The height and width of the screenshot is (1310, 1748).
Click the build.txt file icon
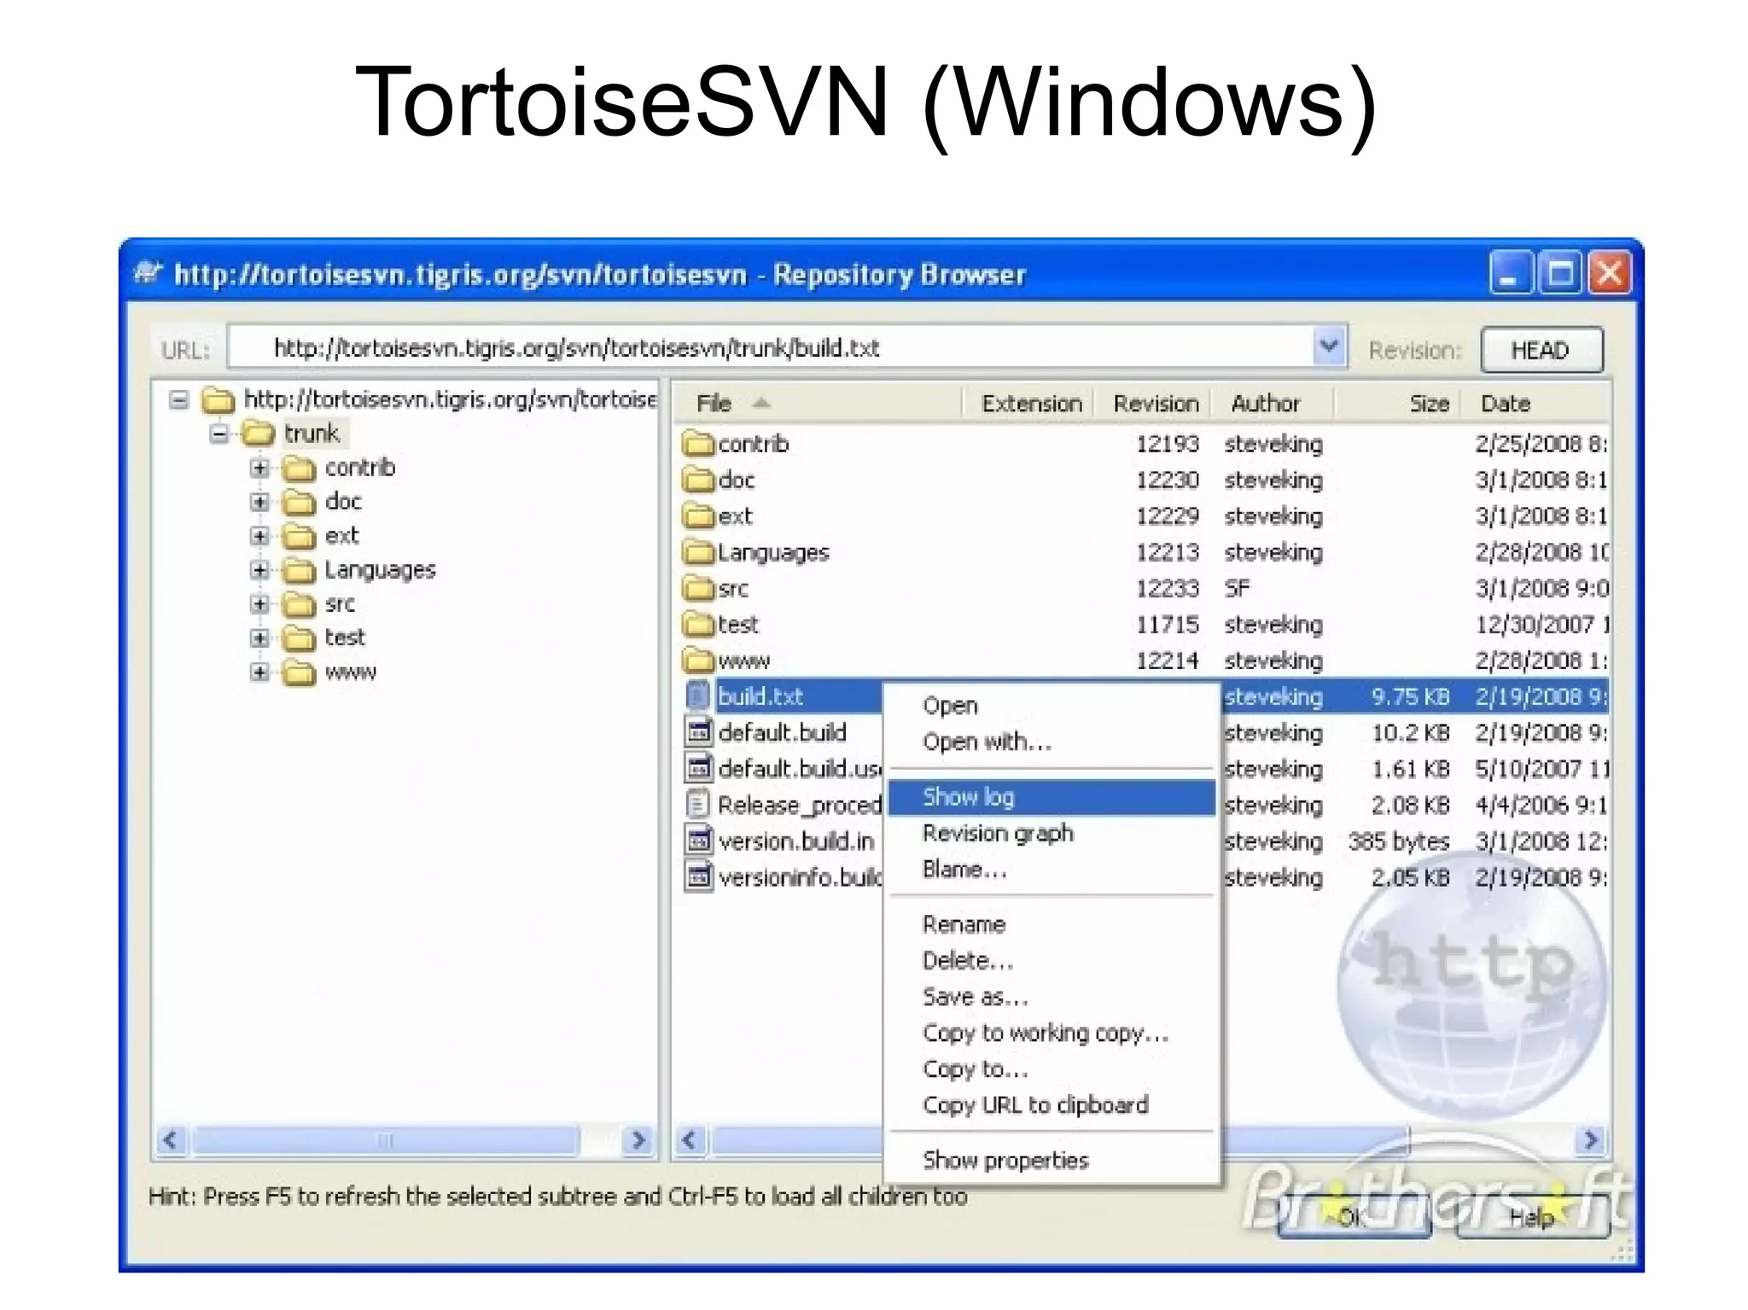coord(698,696)
